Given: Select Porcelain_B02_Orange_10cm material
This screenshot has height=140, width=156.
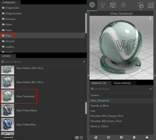Looking at the screenshot, I should click(121, 116).
